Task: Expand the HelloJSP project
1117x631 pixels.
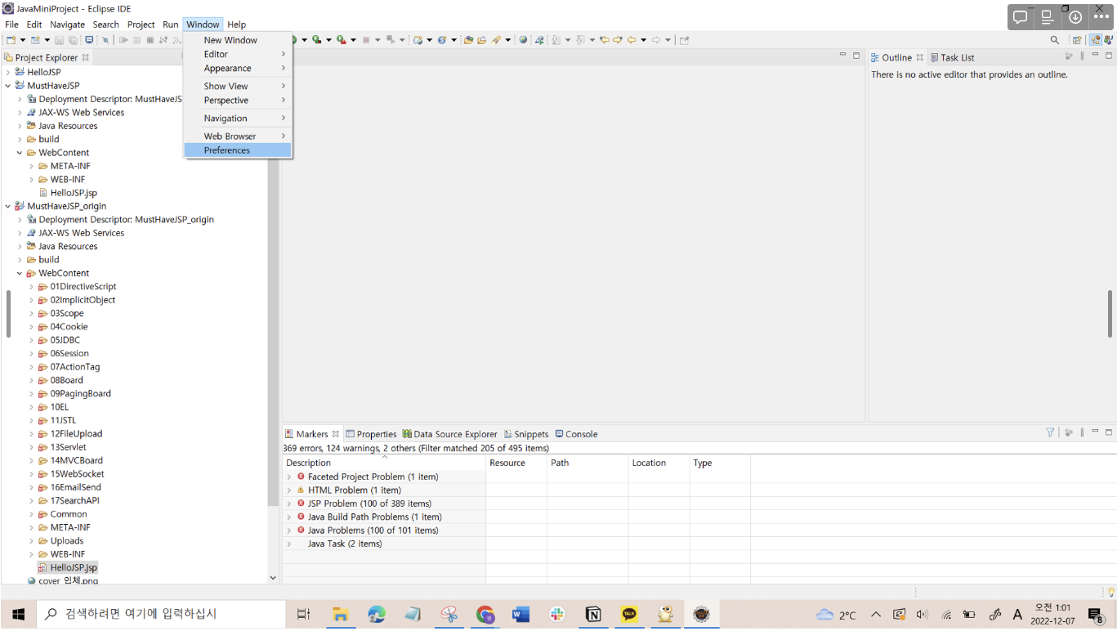Action: tap(8, 72)
